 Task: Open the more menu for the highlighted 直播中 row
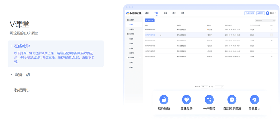point(271,35)
